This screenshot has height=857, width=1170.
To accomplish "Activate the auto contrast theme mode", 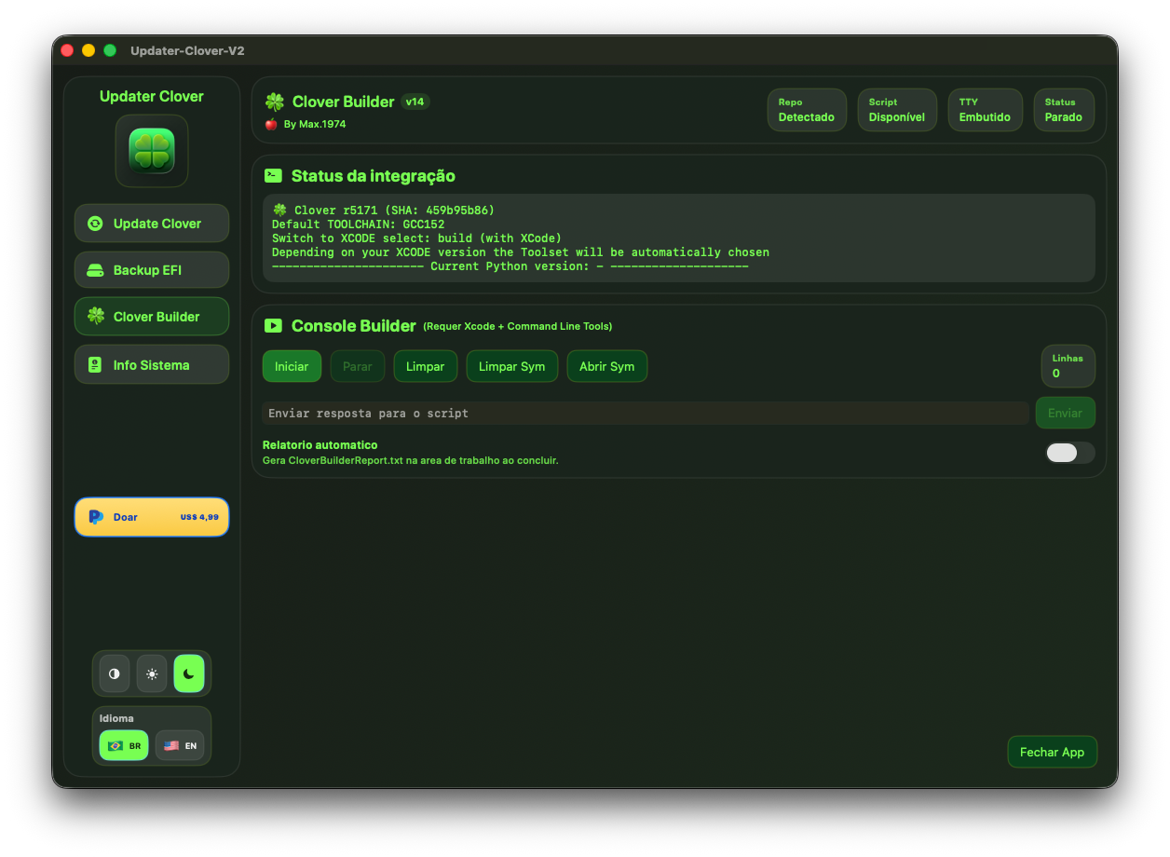I will pos(114,673).
